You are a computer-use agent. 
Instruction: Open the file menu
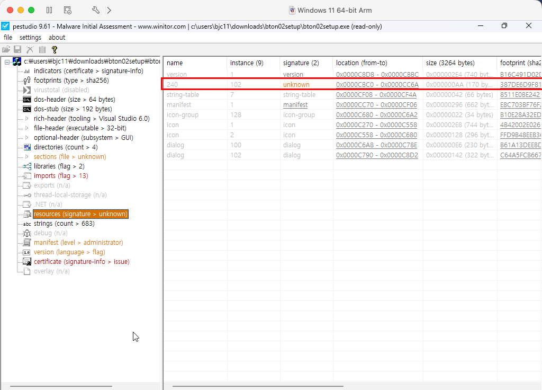8,38
